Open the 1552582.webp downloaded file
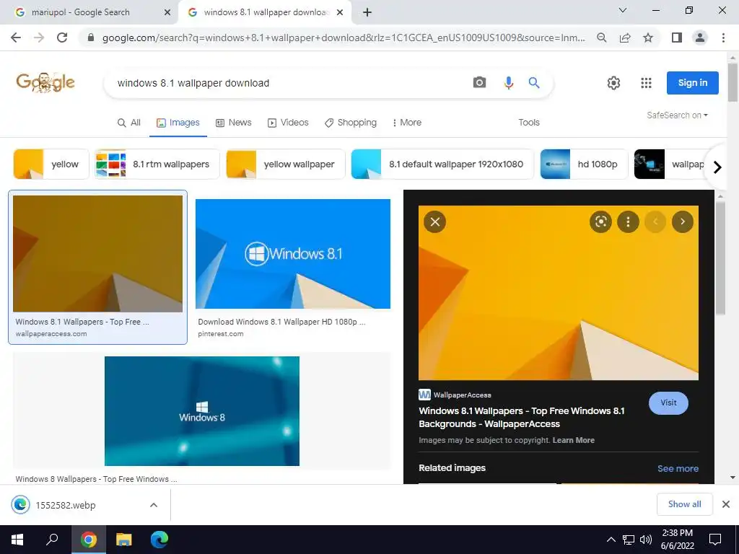 tap(66, 505)
